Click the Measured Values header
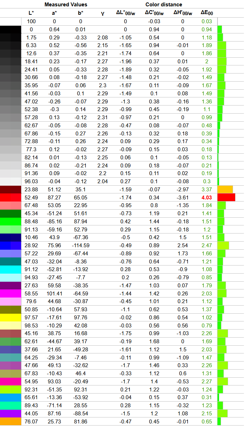This screenshot has height=428, width=252. point(65,5)
